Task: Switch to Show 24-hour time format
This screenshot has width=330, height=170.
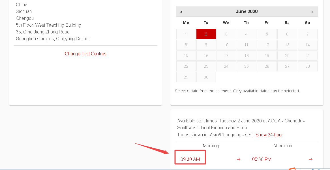Action: pyautogui.click(x=269, y=135)
